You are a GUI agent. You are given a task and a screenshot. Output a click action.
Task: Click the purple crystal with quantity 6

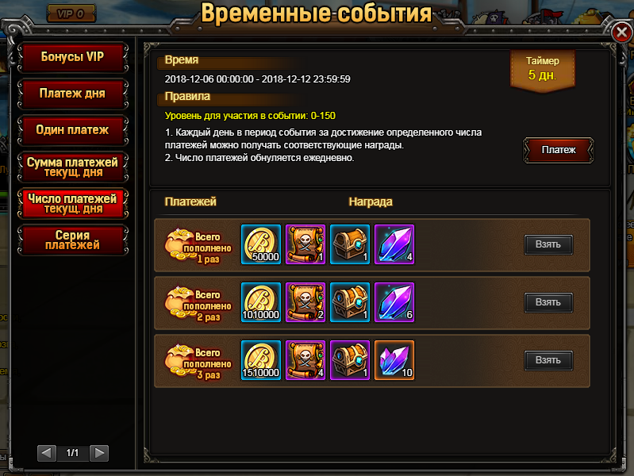coord(394,302)
